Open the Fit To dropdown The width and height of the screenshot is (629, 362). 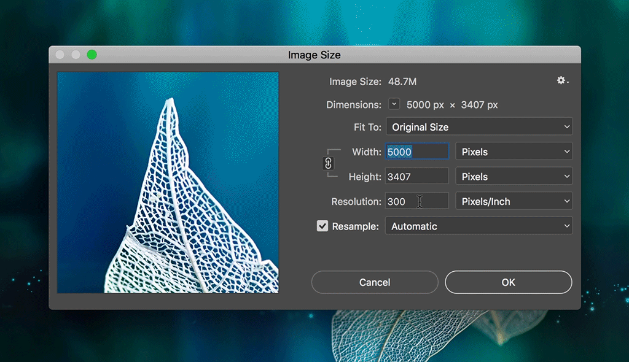(479, 127)
